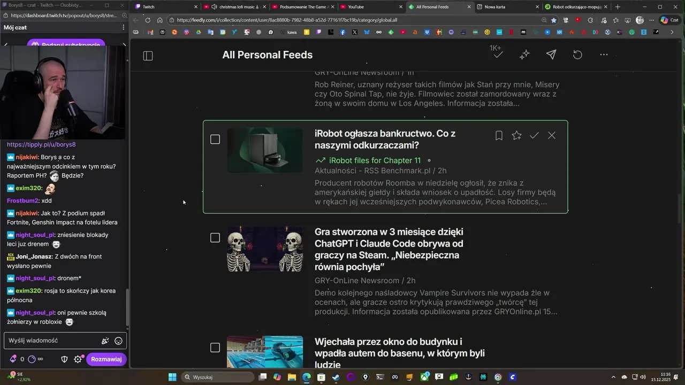Click the paper-plane share icon in Feedly header

pyautogui.click(x=551, y=55)
